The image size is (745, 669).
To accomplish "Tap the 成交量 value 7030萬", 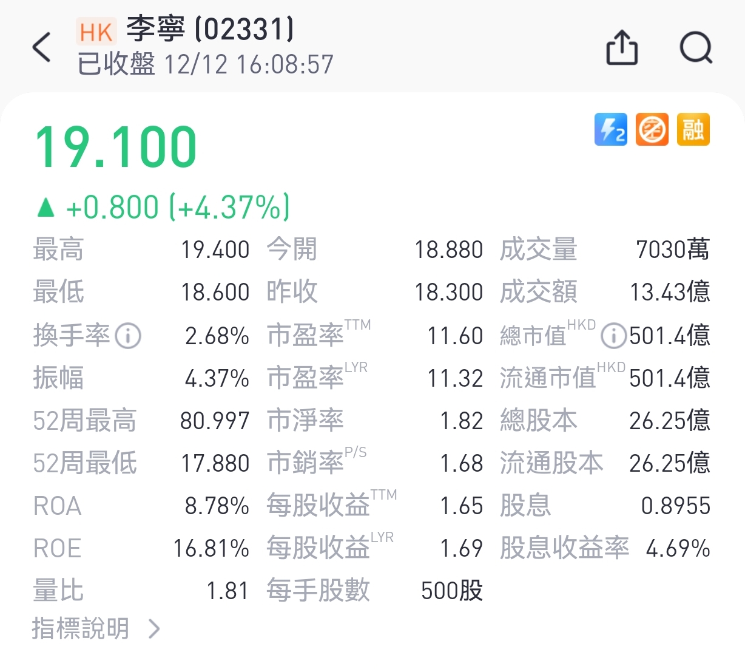I will (673, 250).
